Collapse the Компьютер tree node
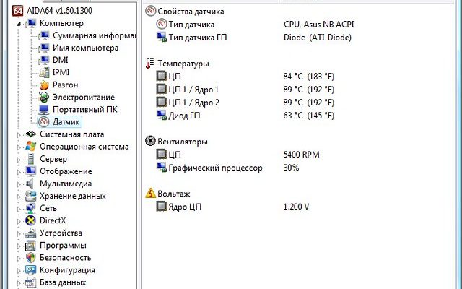Screen dimensions: 462x289 click(19, 23)
